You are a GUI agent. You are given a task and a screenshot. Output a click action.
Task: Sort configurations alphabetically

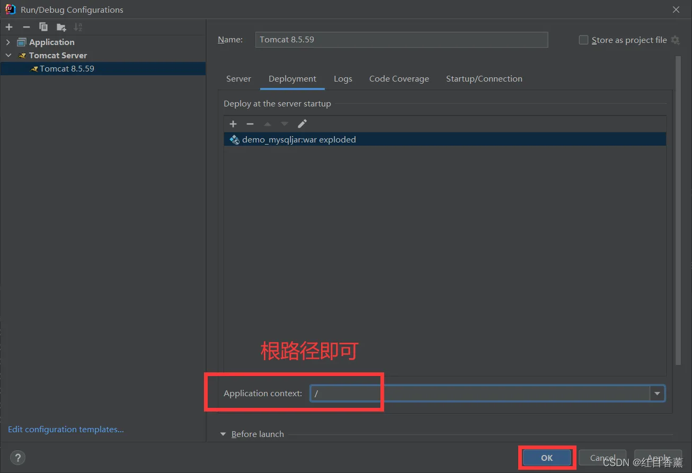point(78,27)
